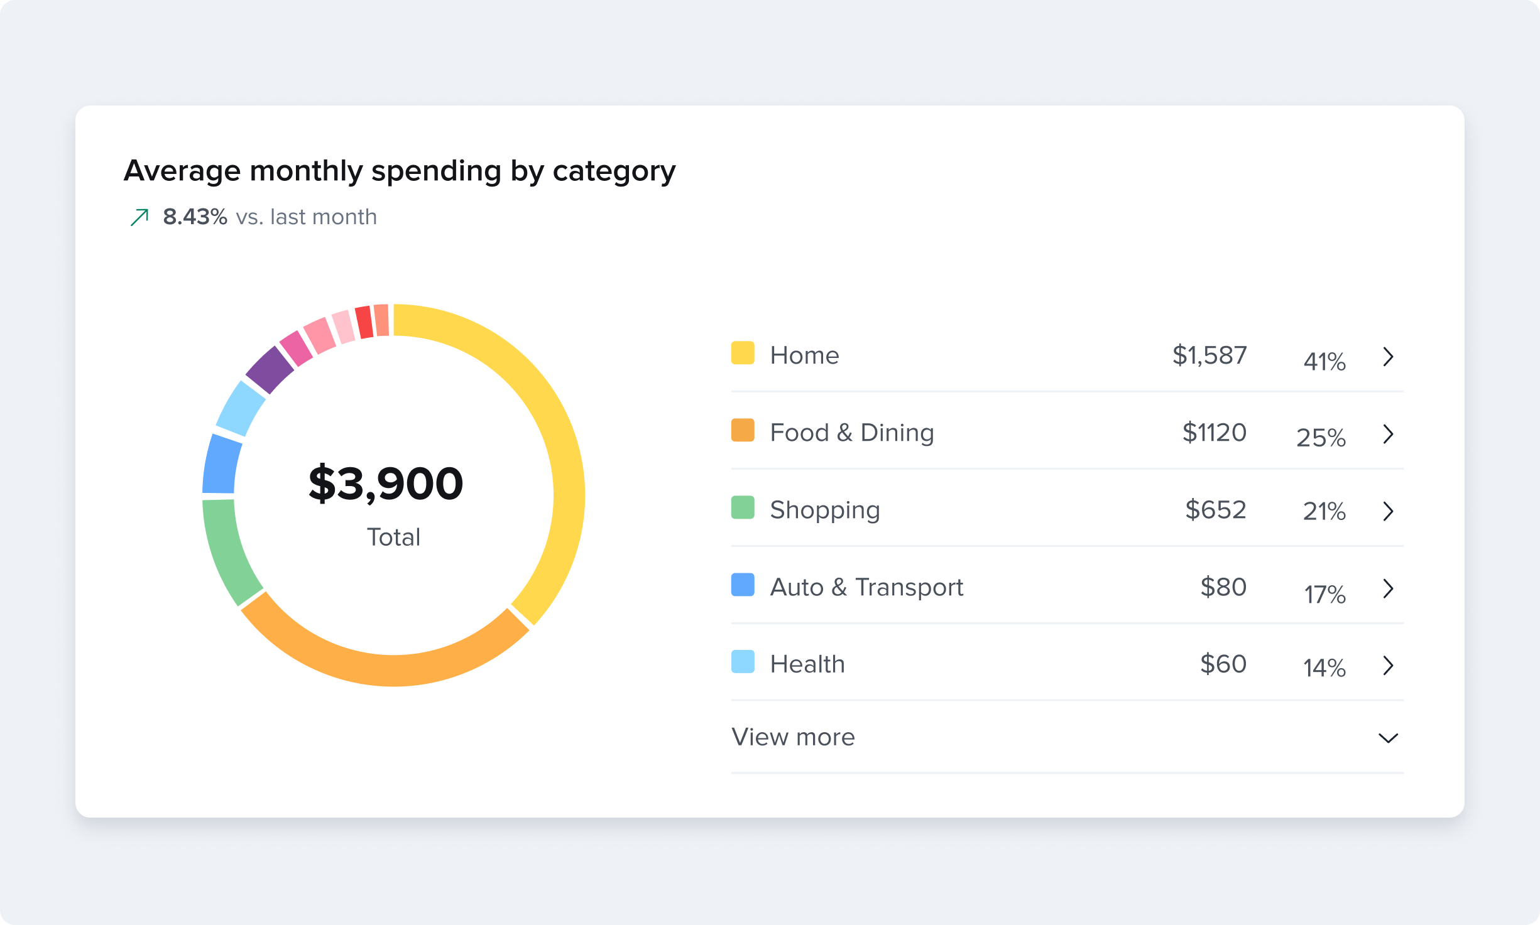The width and height of the screenshot is (1540, 925).
Task: Select the blue Auto & Transport swatch
Action: (x=743, y=585)
